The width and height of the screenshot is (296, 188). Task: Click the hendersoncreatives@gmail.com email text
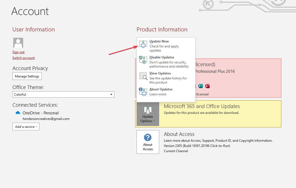[x=46, y=119]
